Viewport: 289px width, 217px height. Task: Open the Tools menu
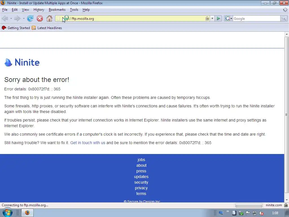[74, 10]
